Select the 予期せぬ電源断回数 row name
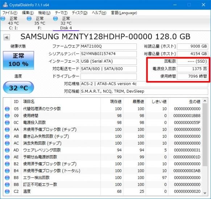This screenshot has width=211, height=199. click(x=40, y=157)
